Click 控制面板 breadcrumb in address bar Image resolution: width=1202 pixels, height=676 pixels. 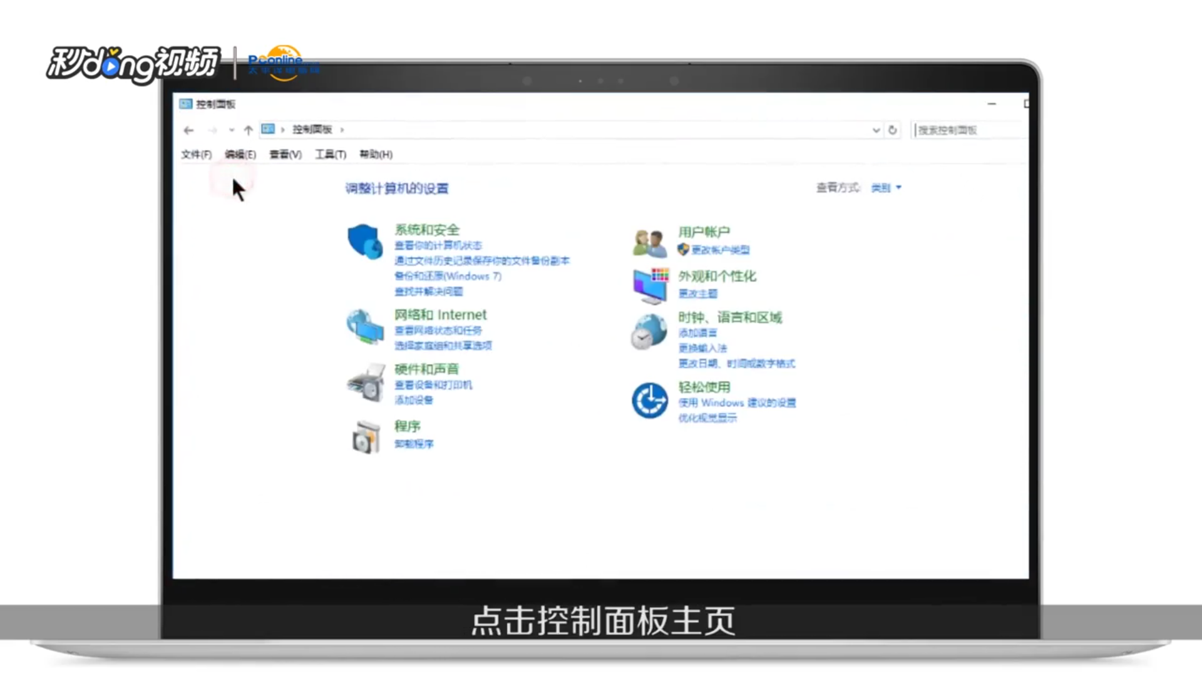pos(312,130)
